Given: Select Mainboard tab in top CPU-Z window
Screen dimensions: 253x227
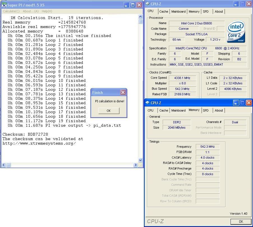Looking at the screenshot, I should click(x=178, y=11).
